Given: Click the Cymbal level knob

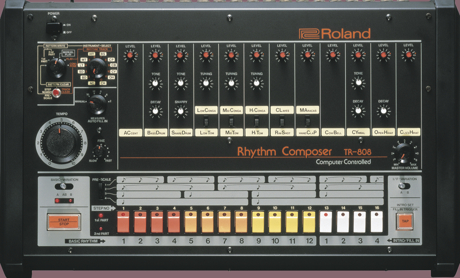Looking at the screenshot, I should coord(358,55).
